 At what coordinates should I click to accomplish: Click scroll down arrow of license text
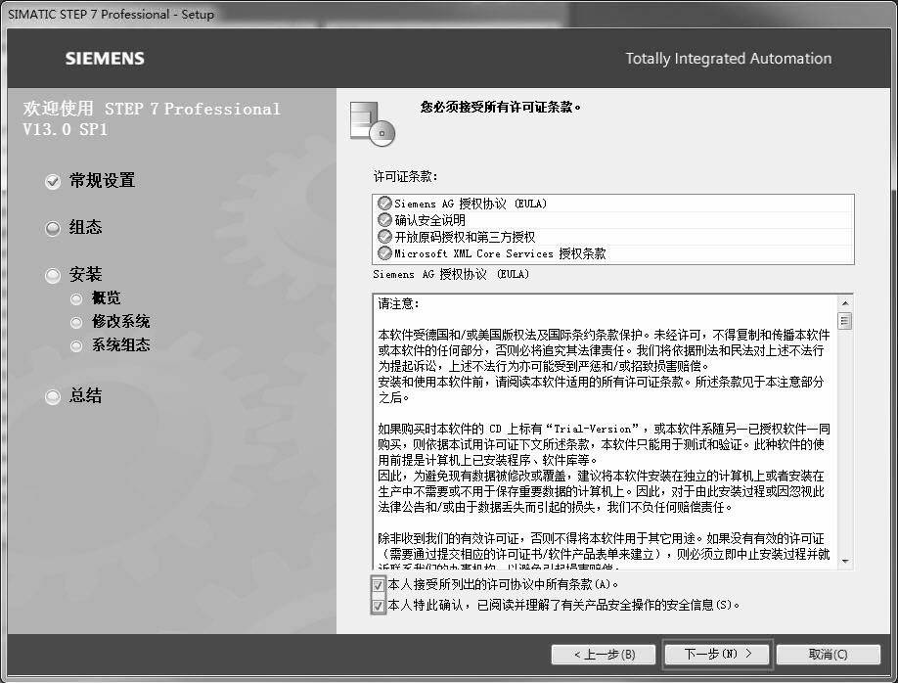pos(845,561)
